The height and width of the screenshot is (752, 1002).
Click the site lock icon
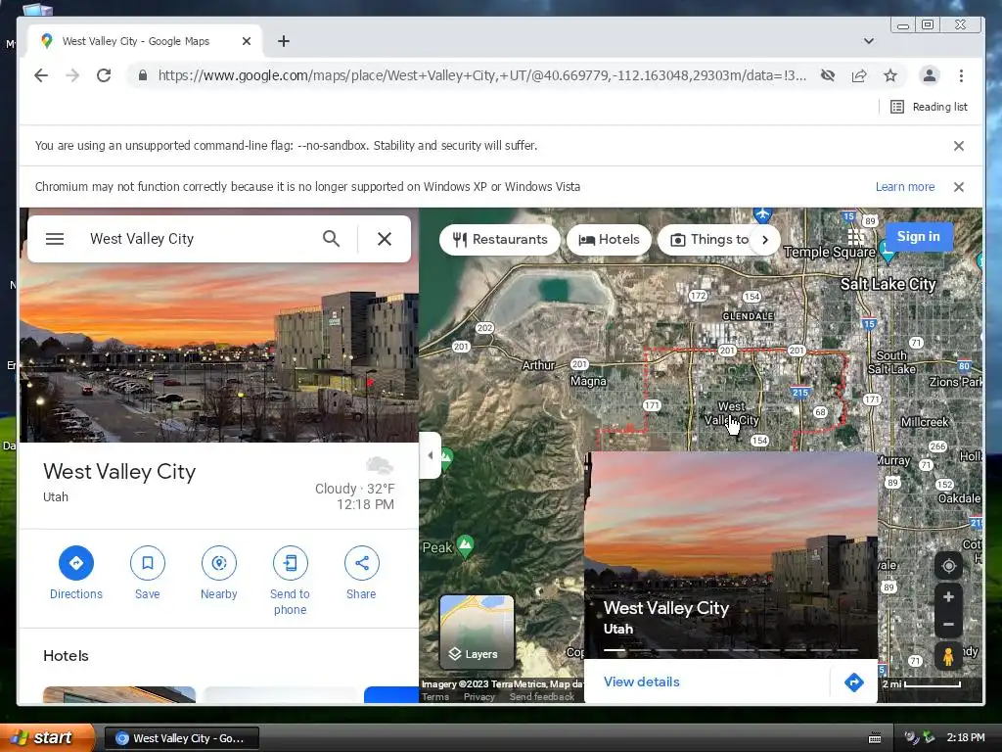(x=143, y=75)
